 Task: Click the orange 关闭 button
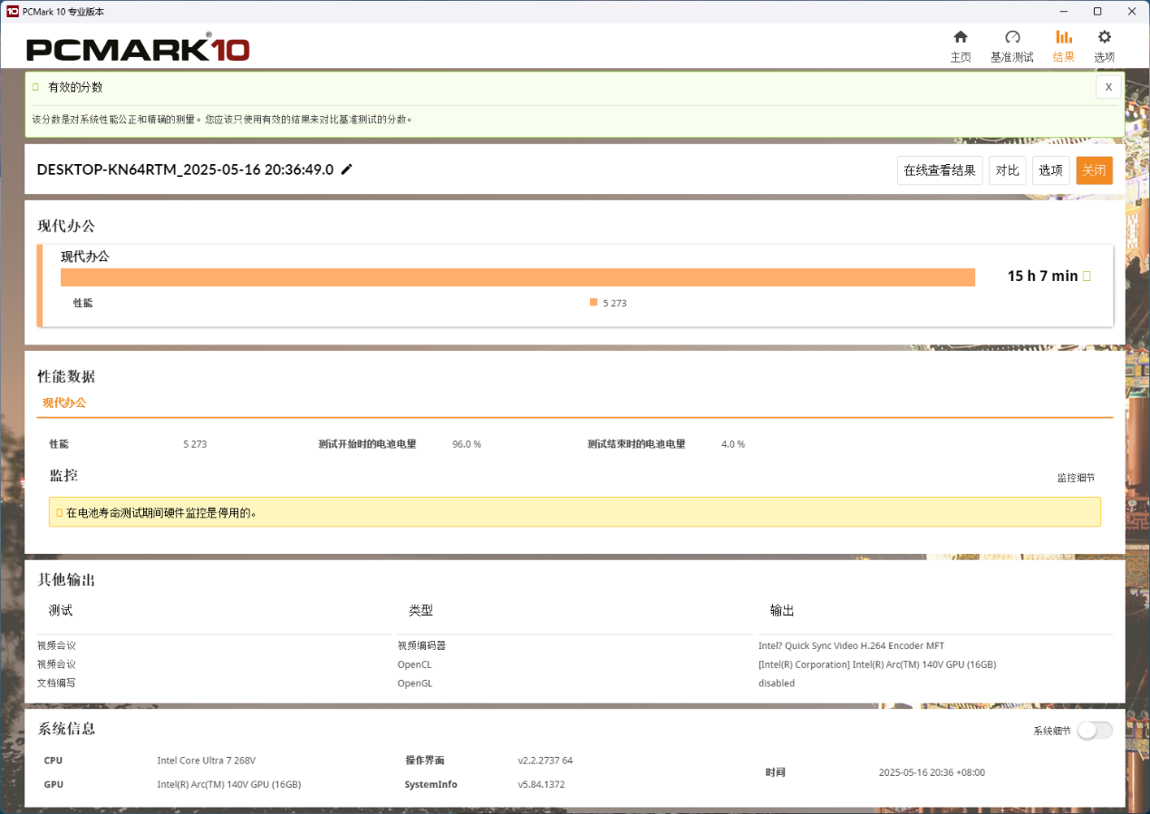pos(1094,170)
